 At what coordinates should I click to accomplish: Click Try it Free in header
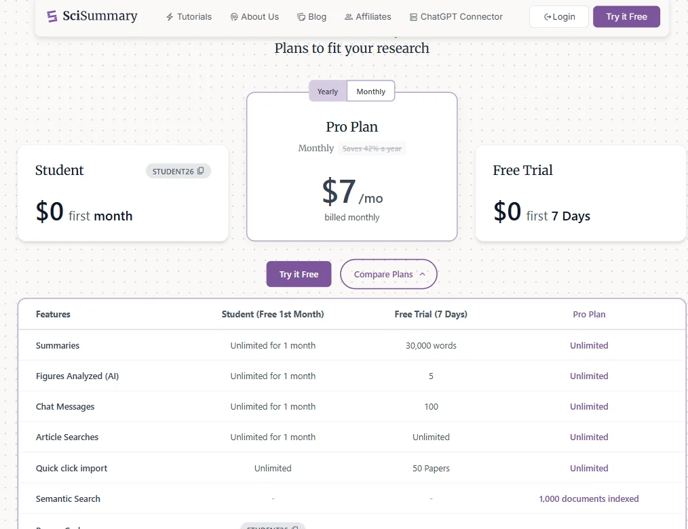coord(626,17)
